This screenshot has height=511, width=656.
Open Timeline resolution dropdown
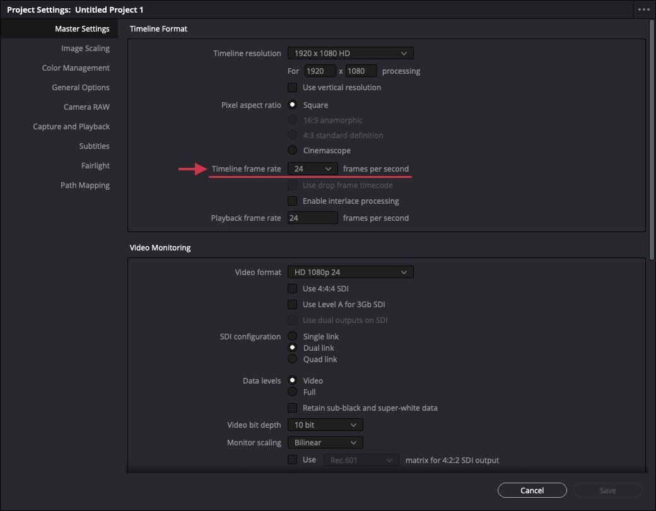(350, 54)
